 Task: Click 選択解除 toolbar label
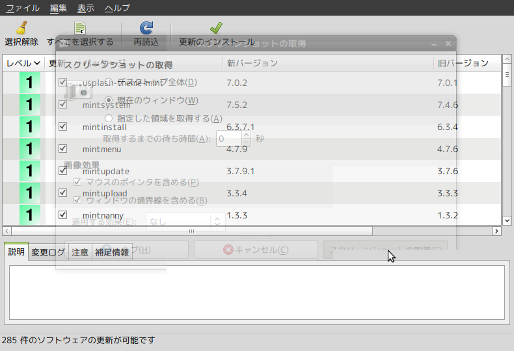click(21, 42)
